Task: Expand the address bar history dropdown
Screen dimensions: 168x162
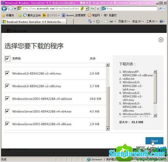Action: click(87, 8)
